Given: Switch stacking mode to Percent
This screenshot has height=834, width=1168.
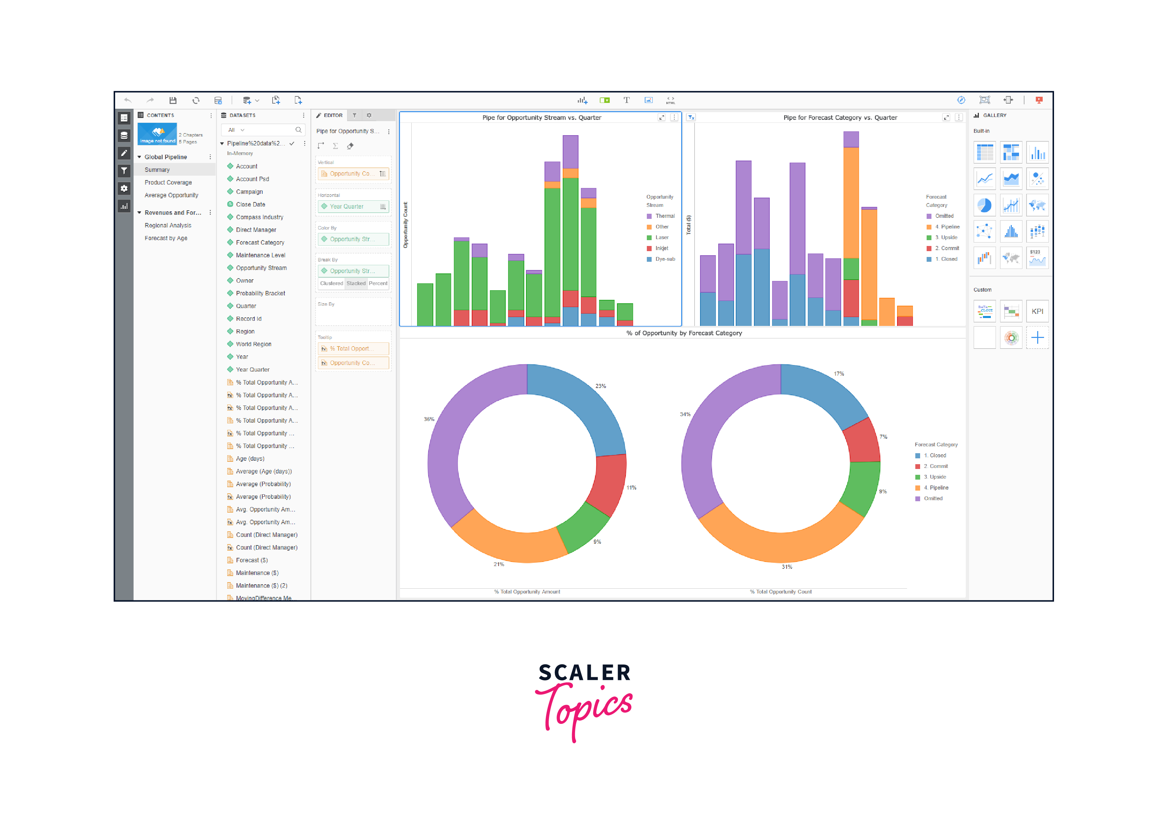Looking at the screenshot, I should coord(378,283).
